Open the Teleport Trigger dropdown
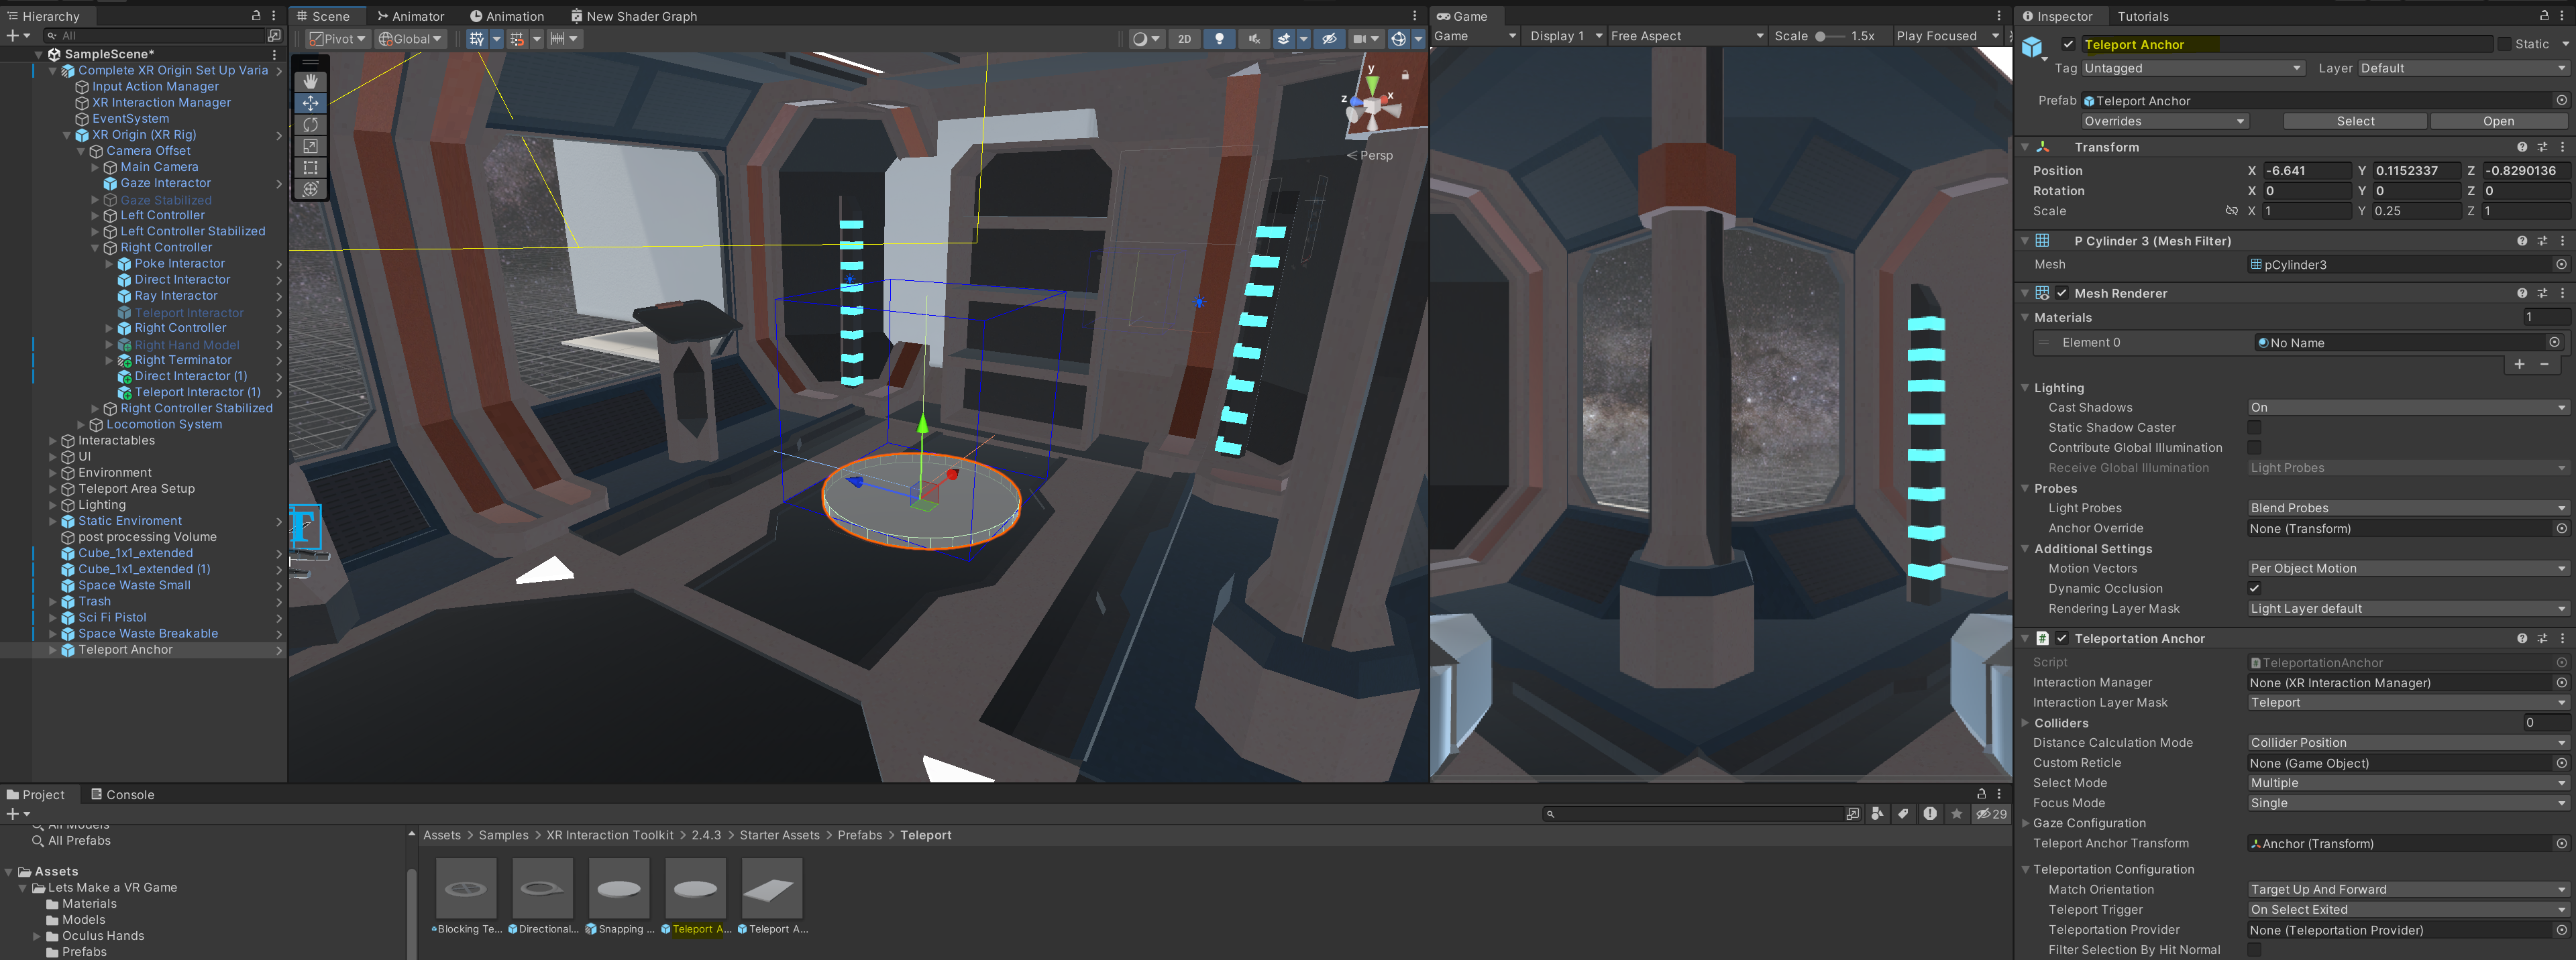The width and height of the screenshot is (2576, 960). tap(2407, 910)
